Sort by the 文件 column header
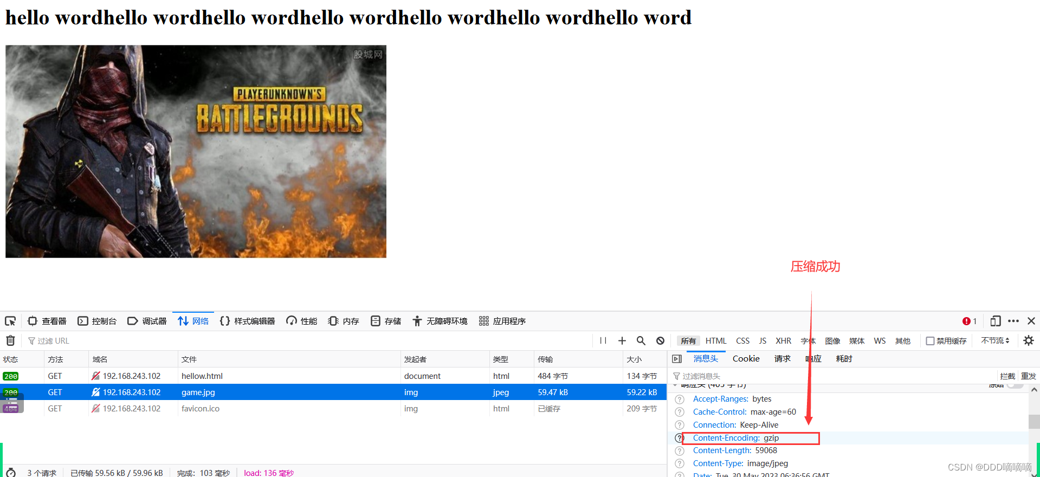 289,359
